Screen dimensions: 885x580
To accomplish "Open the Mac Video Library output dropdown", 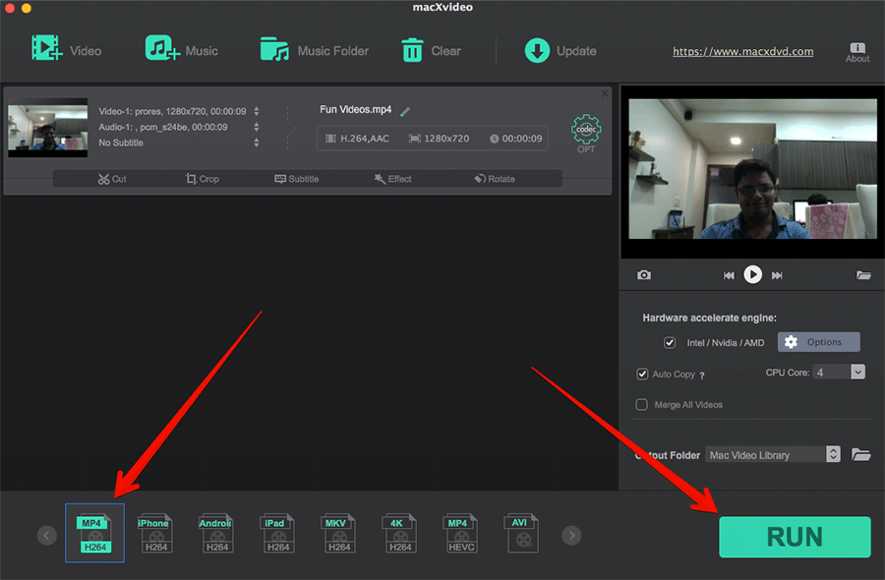I will [772, 454].
